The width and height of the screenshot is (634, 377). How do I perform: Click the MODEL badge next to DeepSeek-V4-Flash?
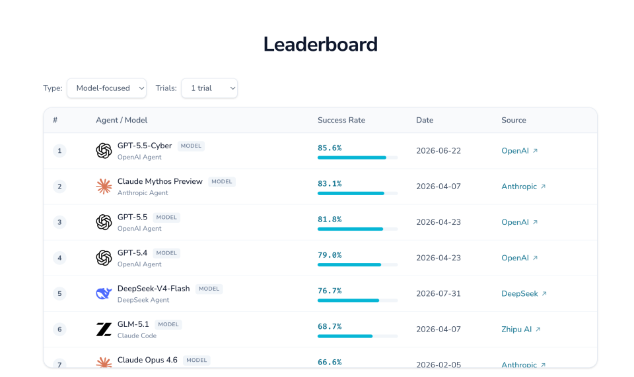pos(209,289)
